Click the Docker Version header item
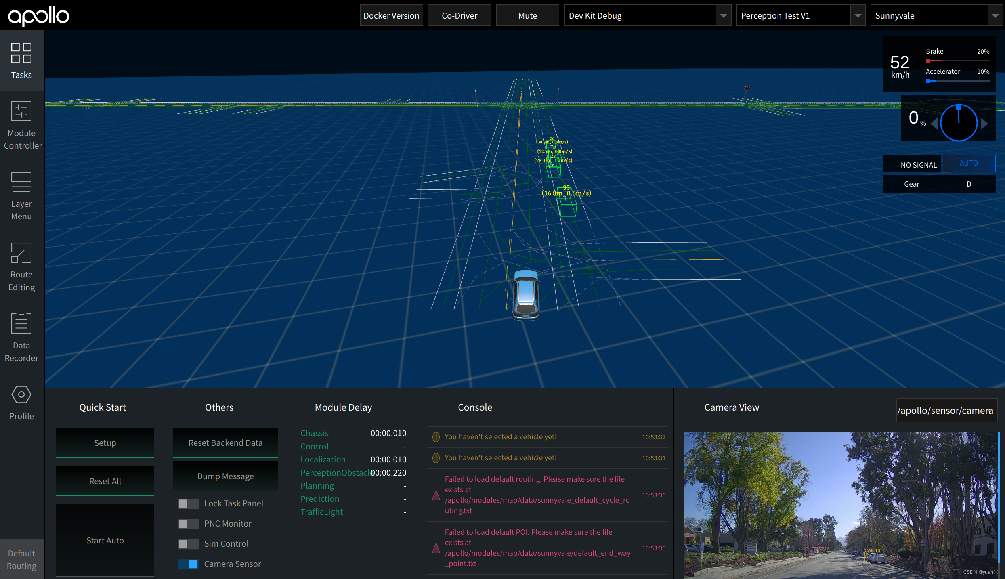 point(391,16)
